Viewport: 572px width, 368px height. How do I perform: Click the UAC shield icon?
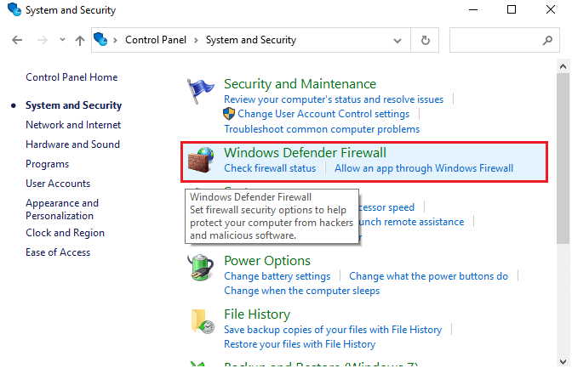click(229, 114)
